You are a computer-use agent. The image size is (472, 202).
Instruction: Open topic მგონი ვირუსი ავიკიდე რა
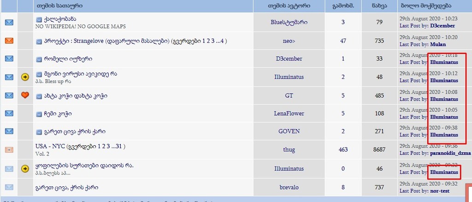tap(80, 74)
